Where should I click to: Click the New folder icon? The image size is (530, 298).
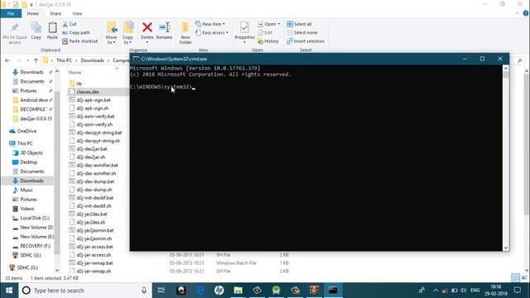point(185,27)
